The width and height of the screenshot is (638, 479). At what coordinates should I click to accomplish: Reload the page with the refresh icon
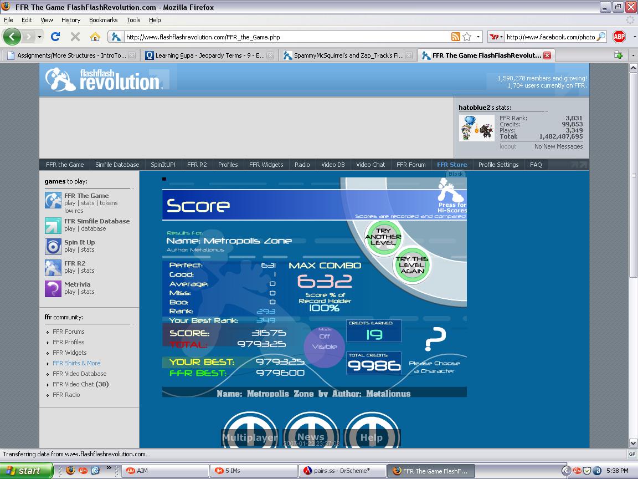(55, 37)
